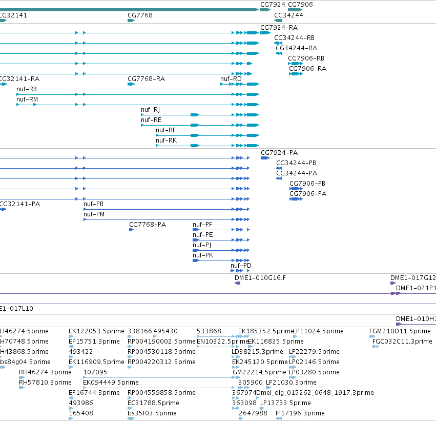This screenshot has height=421, width=436.
Task: Click the CG7924 gene label
Action: (x=273, y=5)
